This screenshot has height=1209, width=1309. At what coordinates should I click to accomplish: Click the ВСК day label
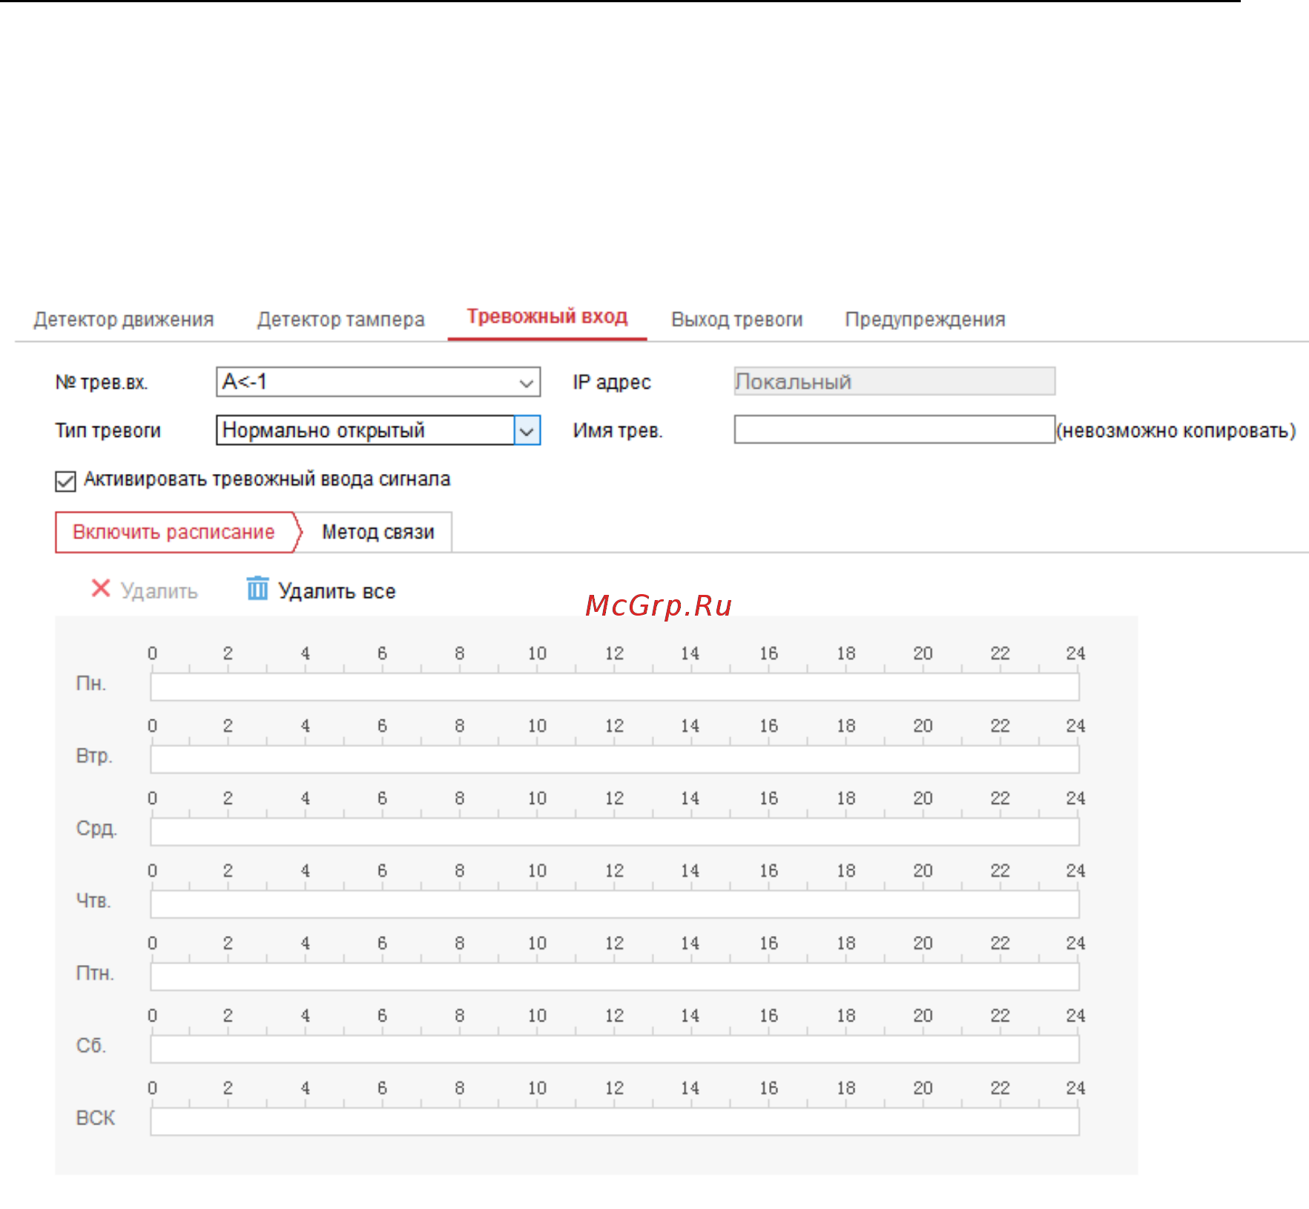pos(96,1118)
